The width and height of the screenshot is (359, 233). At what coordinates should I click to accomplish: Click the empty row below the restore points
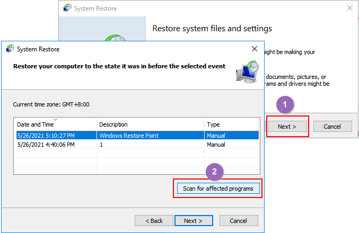136,154
